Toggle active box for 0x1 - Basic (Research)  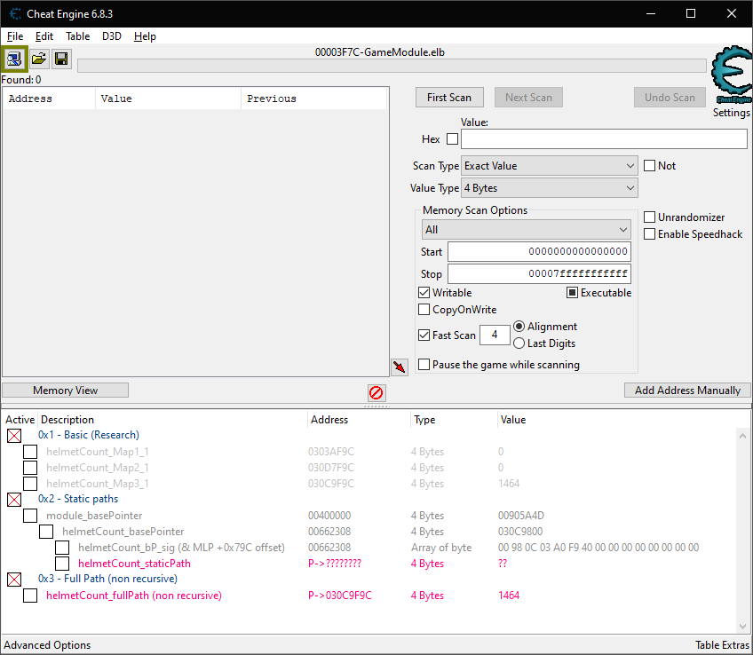[14, 436]
